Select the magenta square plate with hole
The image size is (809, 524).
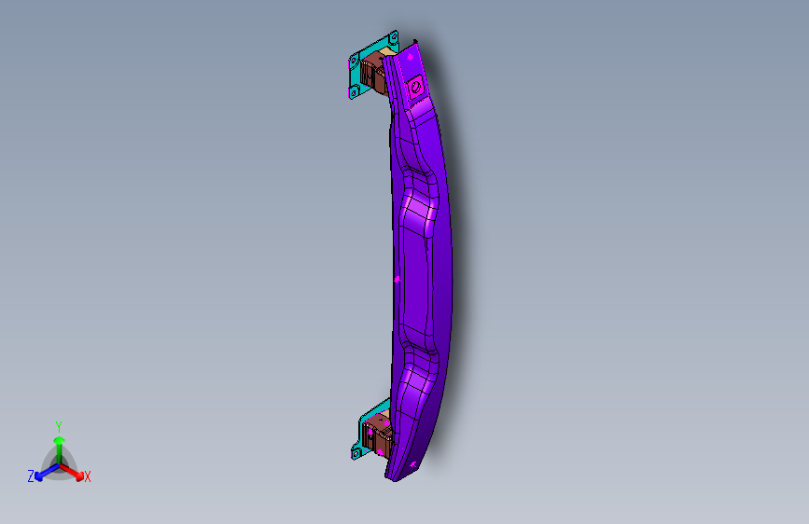pos(416,88)
